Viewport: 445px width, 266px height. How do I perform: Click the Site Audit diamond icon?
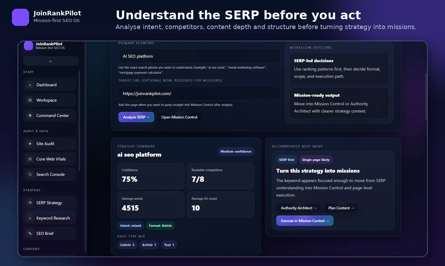30,143
